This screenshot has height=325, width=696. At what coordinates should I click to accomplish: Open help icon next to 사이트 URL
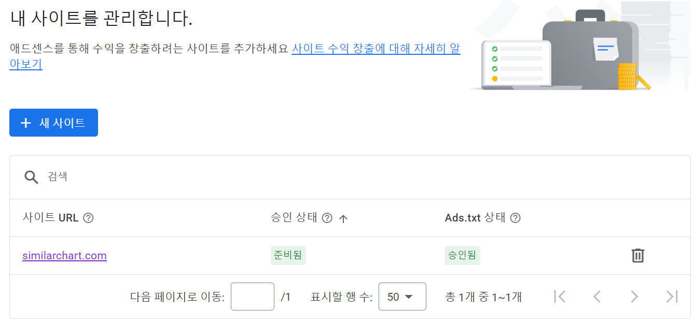pos(89,218)
